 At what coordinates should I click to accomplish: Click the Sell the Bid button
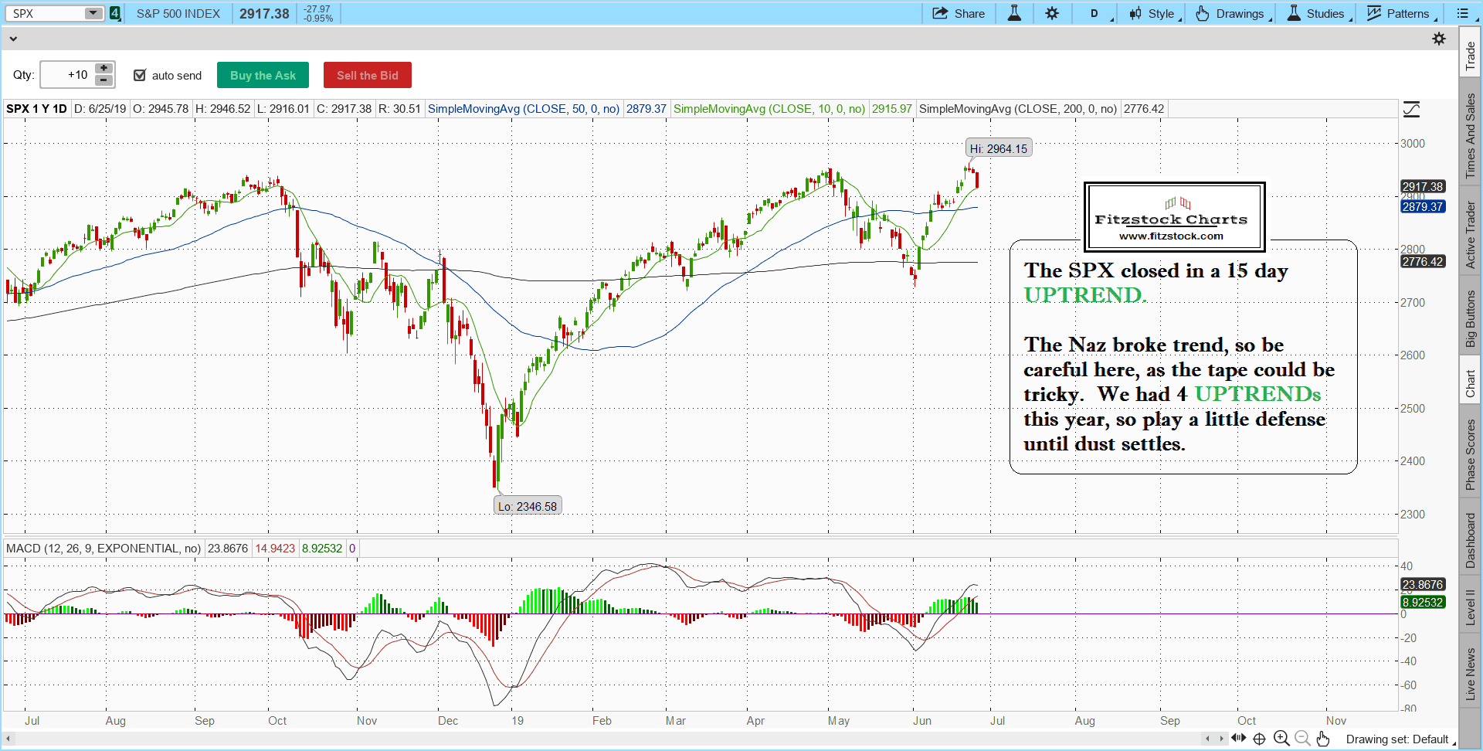pos(367,75)
